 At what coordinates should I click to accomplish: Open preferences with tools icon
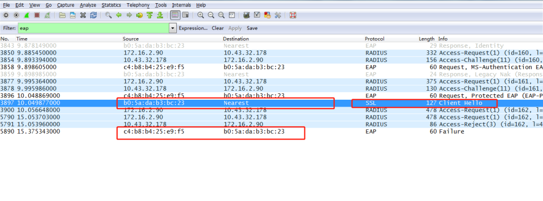[278, 15]
